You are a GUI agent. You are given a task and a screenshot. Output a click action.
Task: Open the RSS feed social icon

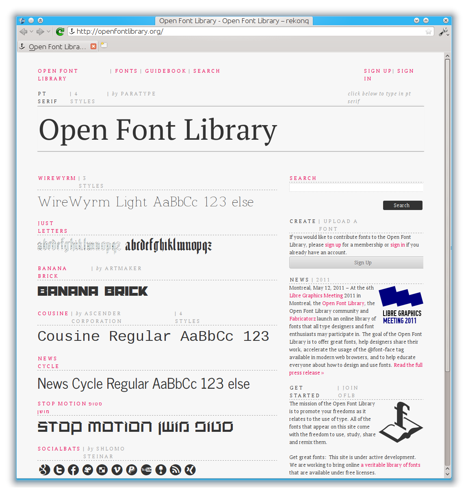pos(175,470)
